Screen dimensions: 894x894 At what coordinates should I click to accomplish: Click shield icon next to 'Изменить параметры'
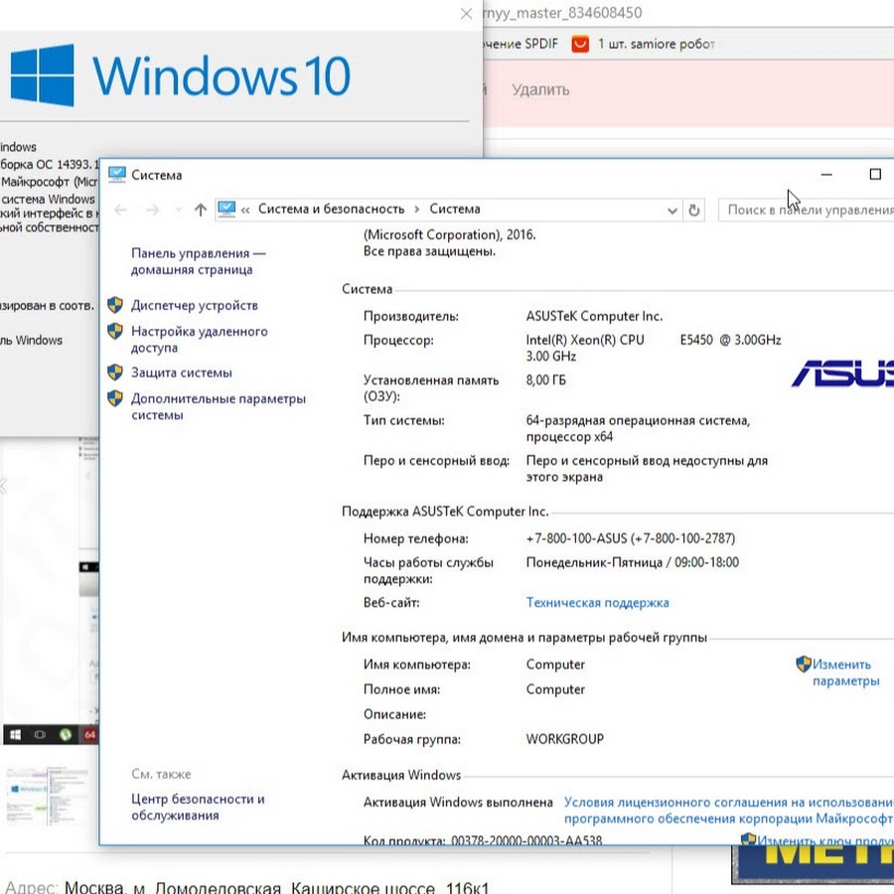tap(804, 664)
